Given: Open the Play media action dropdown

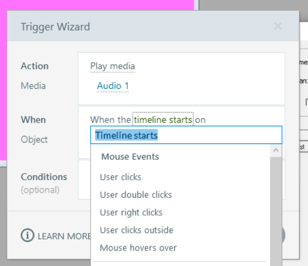Looking at the screenshot, I should pyautogui.click(x=112, y=66).
